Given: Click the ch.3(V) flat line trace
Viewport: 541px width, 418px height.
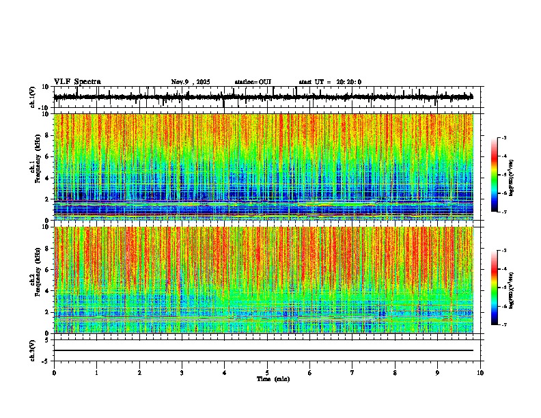Looking at the screenshot, I should tap(264, 350).
